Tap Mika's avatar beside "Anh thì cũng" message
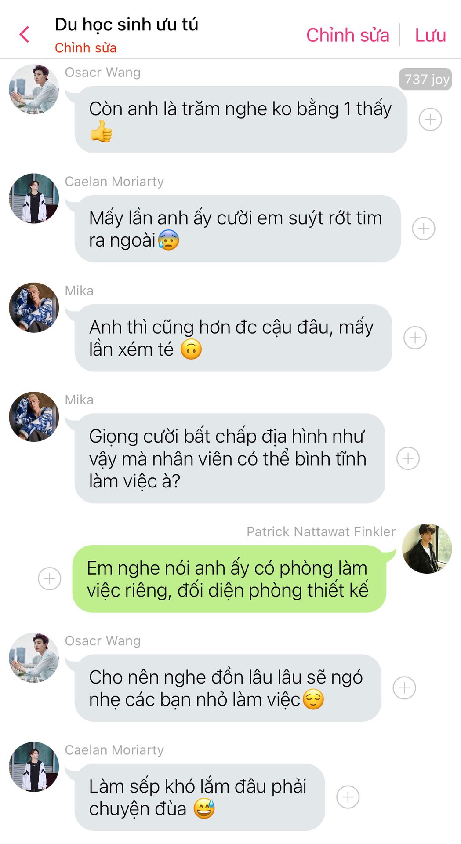Image resolution: width=461 pixels, height=844 pixels. click(x=34, y=307)
